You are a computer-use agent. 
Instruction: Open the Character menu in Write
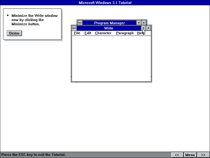click(x=103, y=33)
